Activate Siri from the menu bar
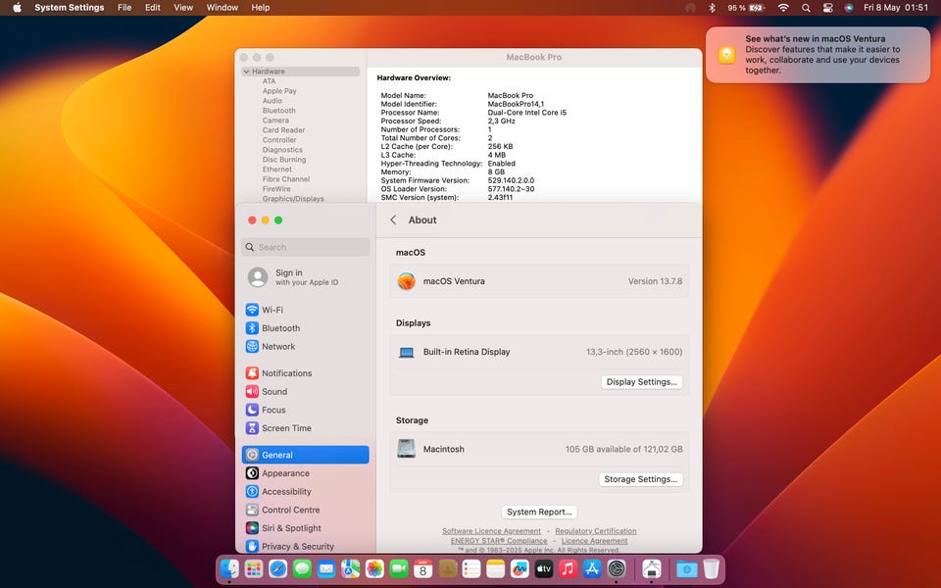Screen dimensions: 941x588 tap(849, 8)
